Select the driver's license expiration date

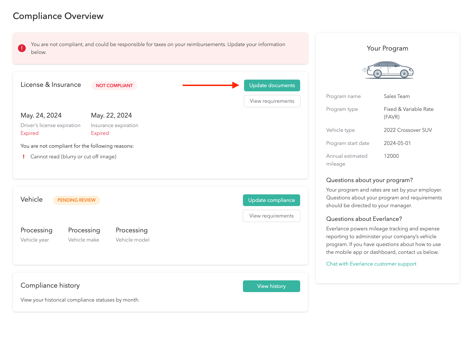(x=41, y=115)
